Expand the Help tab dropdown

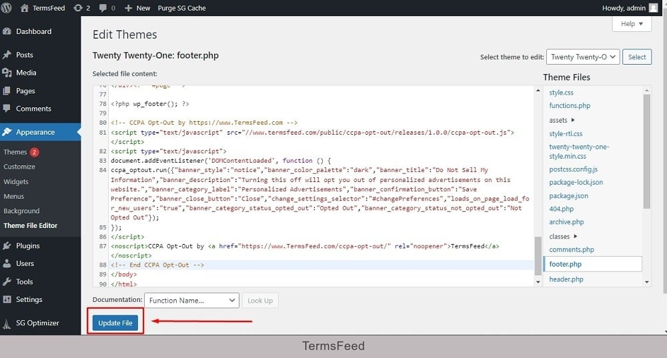[x=632, y=24]
